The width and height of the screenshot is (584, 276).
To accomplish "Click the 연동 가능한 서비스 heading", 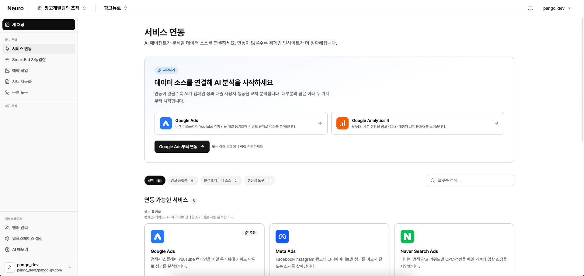I will (166, 200).
